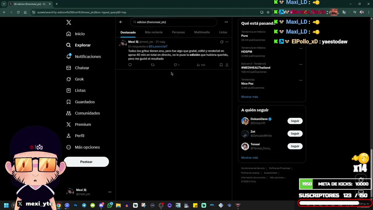Open the Política de Privacidad link

click(x=279, y=168)
